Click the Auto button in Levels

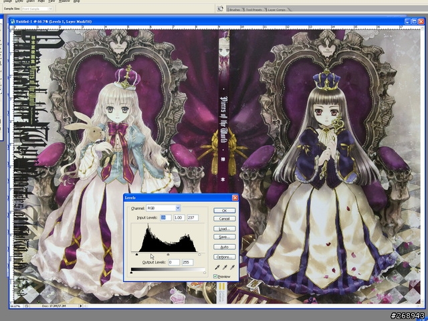click(x=225, y=247)
